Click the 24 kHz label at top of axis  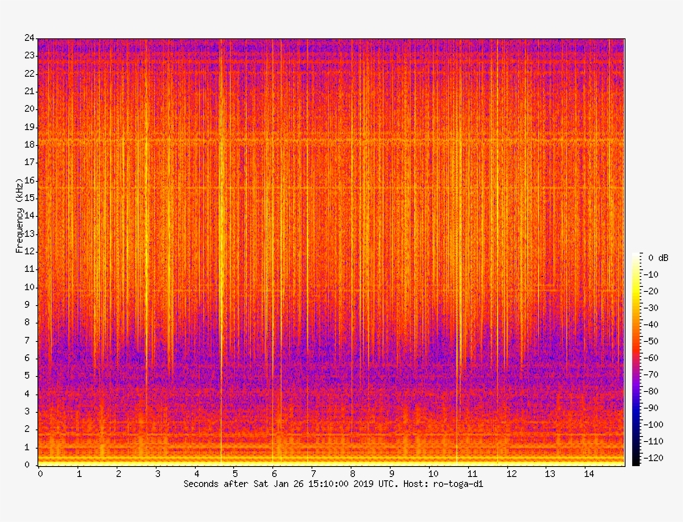click(x=29, y=38)
